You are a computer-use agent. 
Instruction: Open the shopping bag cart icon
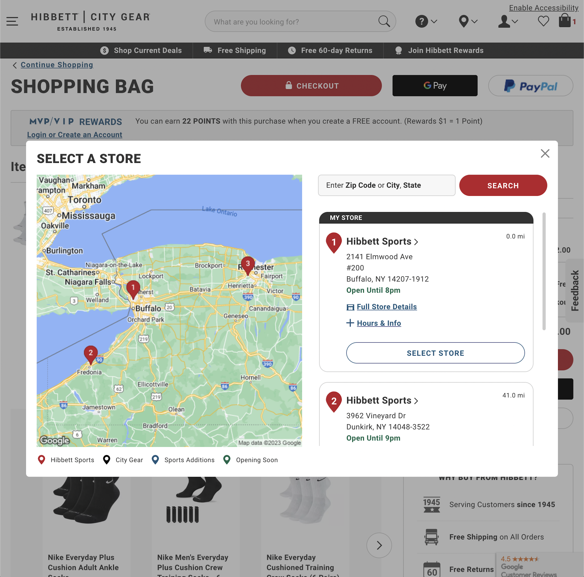tap(565, 20)
